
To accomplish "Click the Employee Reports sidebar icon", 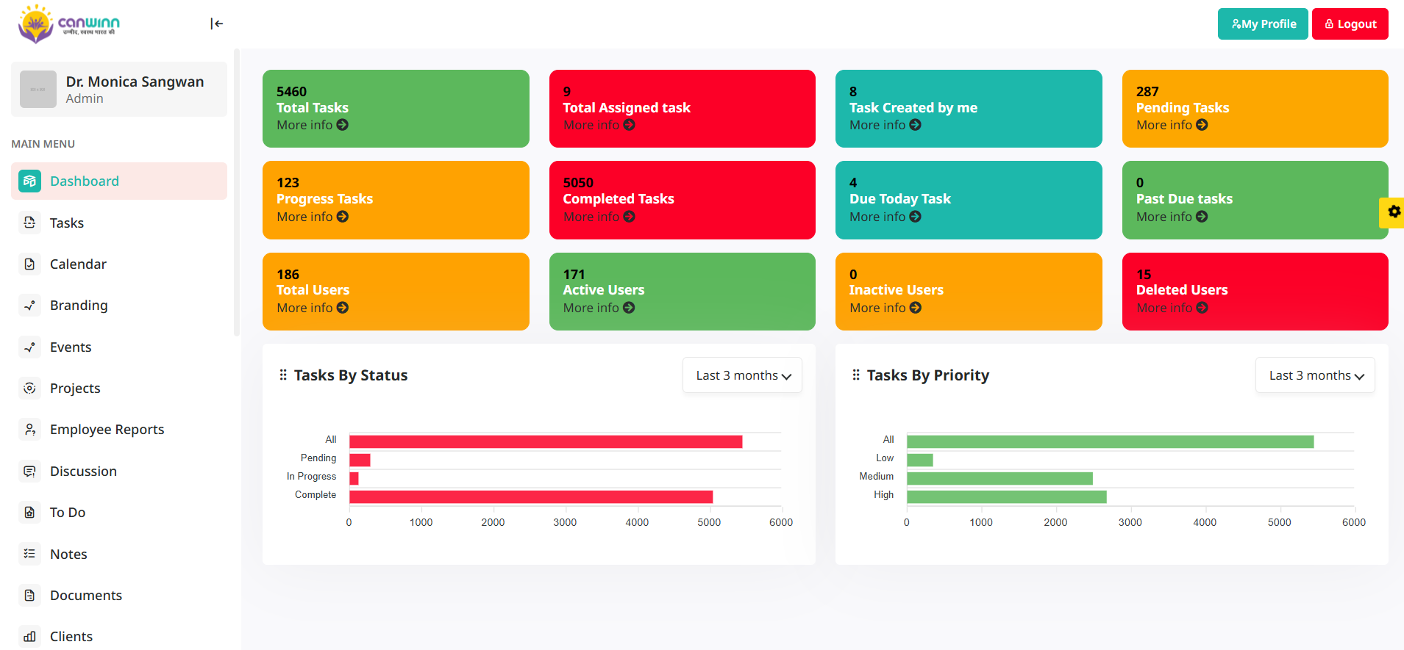I will 29,429.
